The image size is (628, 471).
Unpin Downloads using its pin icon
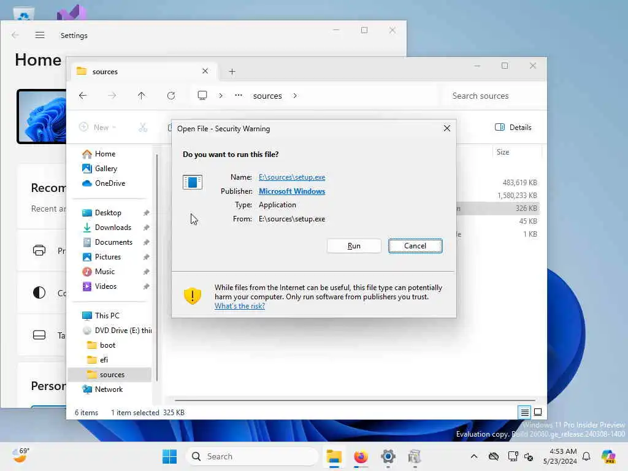click(x=146, y=228)
